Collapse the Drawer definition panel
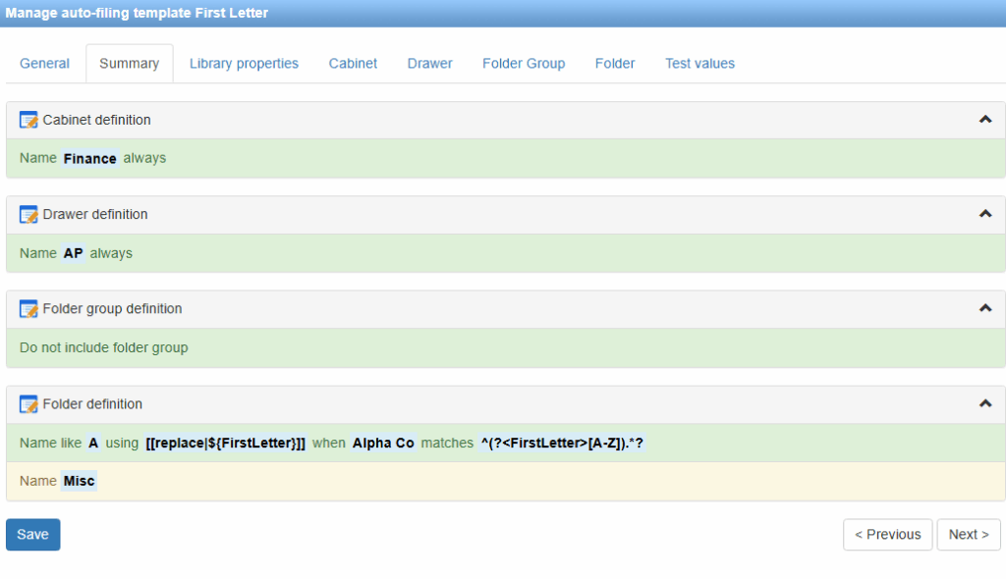Viewport: 1006px width, 579px height. pyautogui.click(x=985, y=214)
